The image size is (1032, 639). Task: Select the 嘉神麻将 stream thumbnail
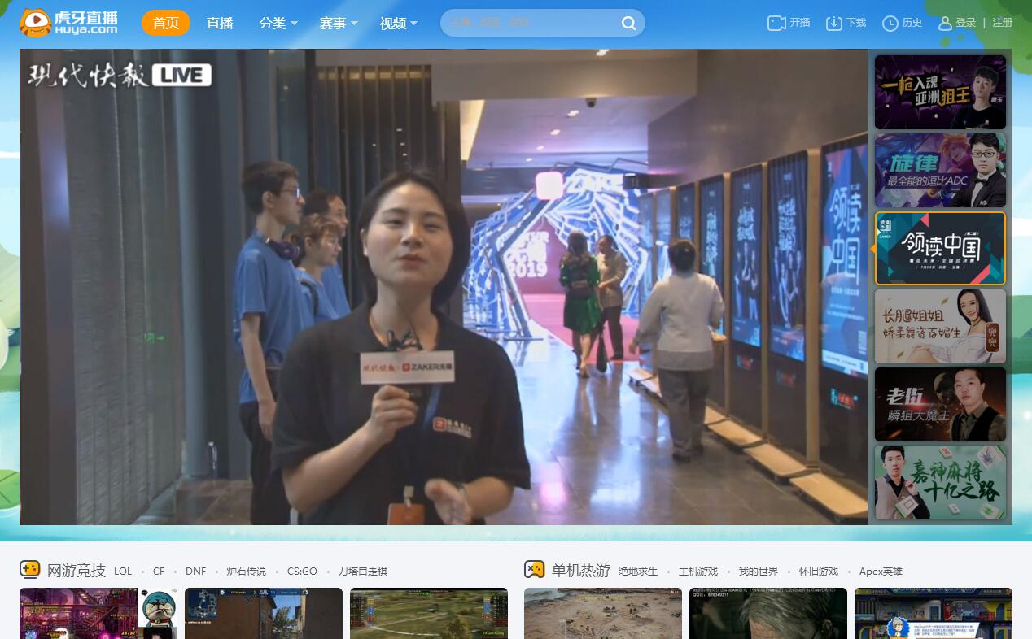pos(940,482)
